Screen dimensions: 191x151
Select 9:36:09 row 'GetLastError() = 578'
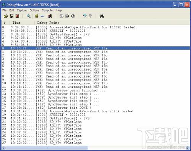click(x=95, y=34)
